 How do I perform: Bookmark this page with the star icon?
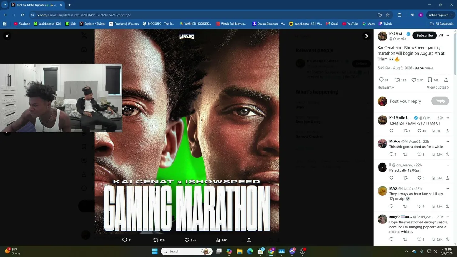coord(387,15)
